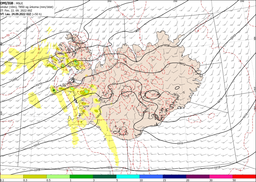Viewport: 256px width, 182px height.
Task: Click the legend value "0.3"
Action: point(25,180)
